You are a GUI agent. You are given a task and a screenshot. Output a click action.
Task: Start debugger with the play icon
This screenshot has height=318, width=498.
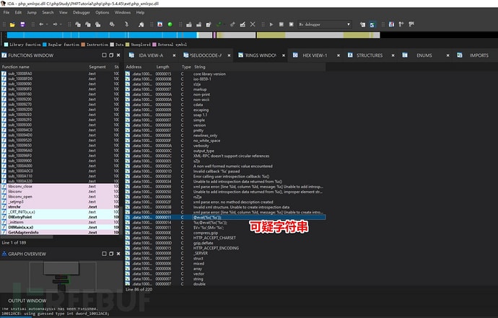(x=271, y=25)
